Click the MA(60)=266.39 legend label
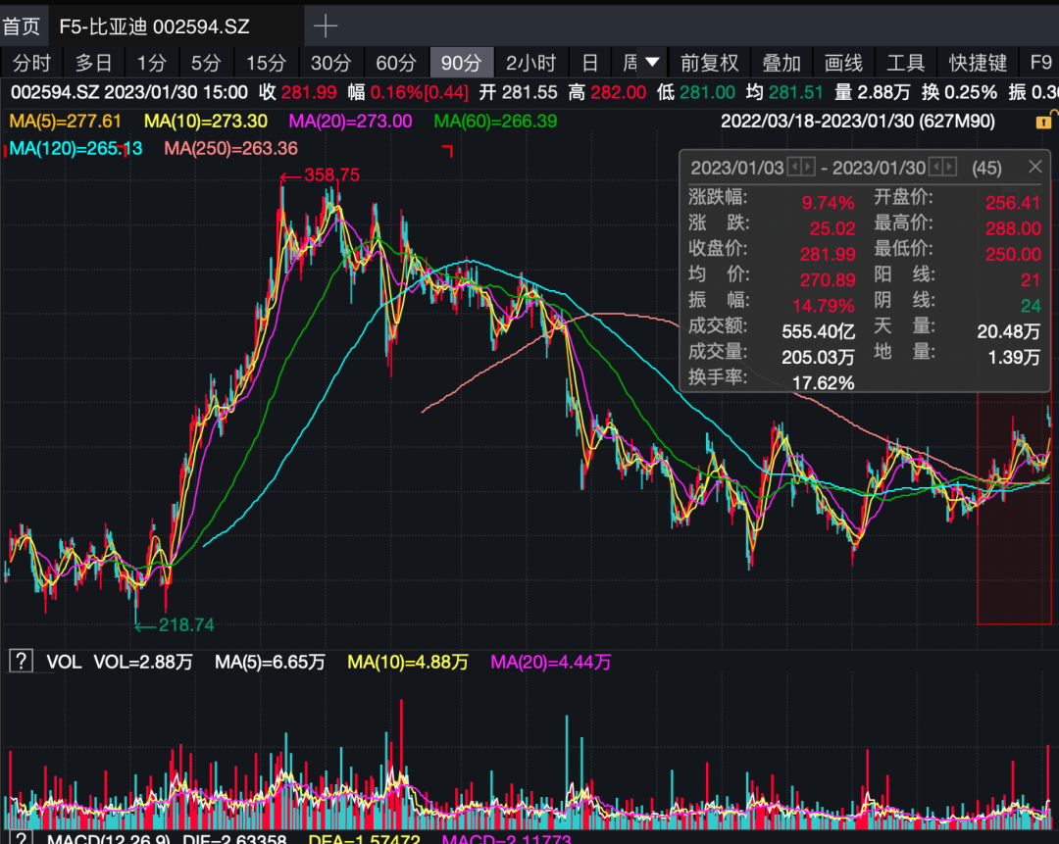This screenshot has height=844, width=1059. point(495,122)
